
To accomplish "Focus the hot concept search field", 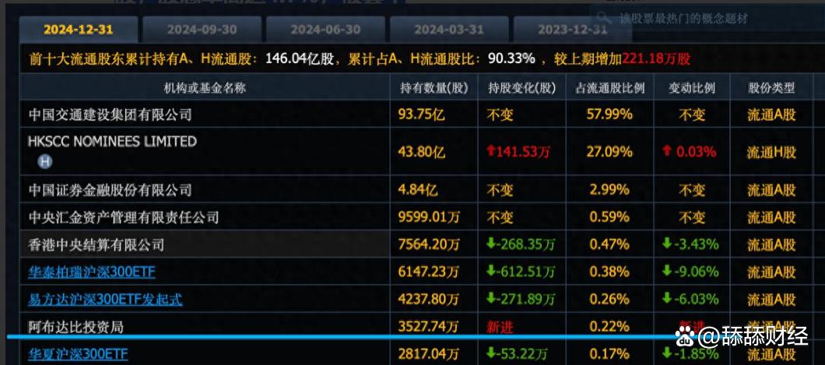I will (707, 18).
